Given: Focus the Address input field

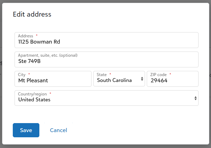Looking at the screenshot, I should pyautogui.click(x=106, y=40).
